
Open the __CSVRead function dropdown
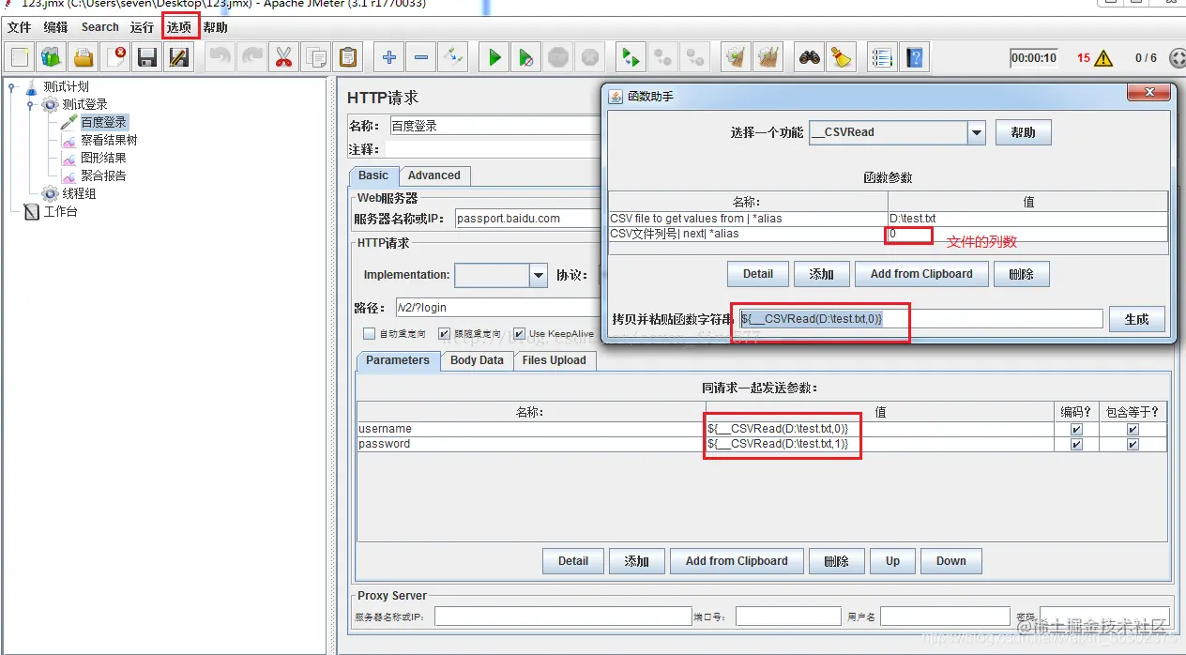[977, 132]
